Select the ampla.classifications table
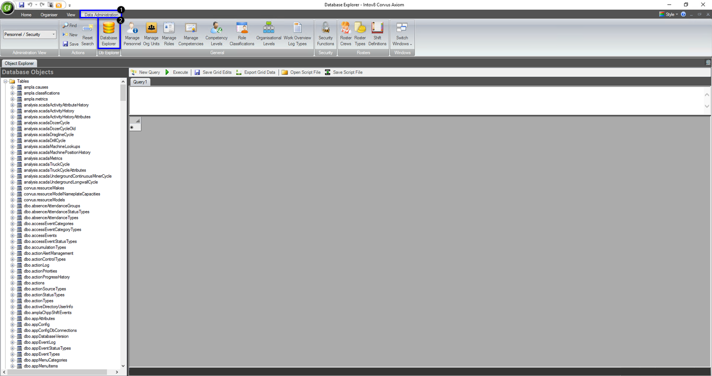The width and height of the screenshot is (712, 376). coord(42,93)
